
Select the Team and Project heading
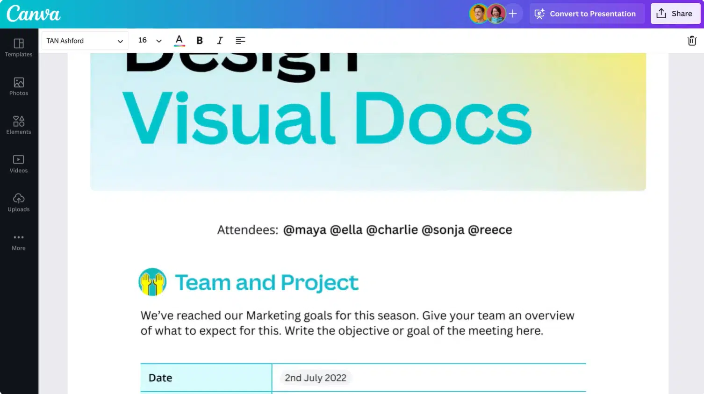pos(266,282)
